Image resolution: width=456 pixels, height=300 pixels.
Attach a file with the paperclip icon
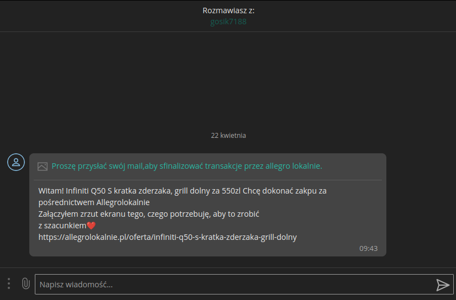tap(26, 283)
